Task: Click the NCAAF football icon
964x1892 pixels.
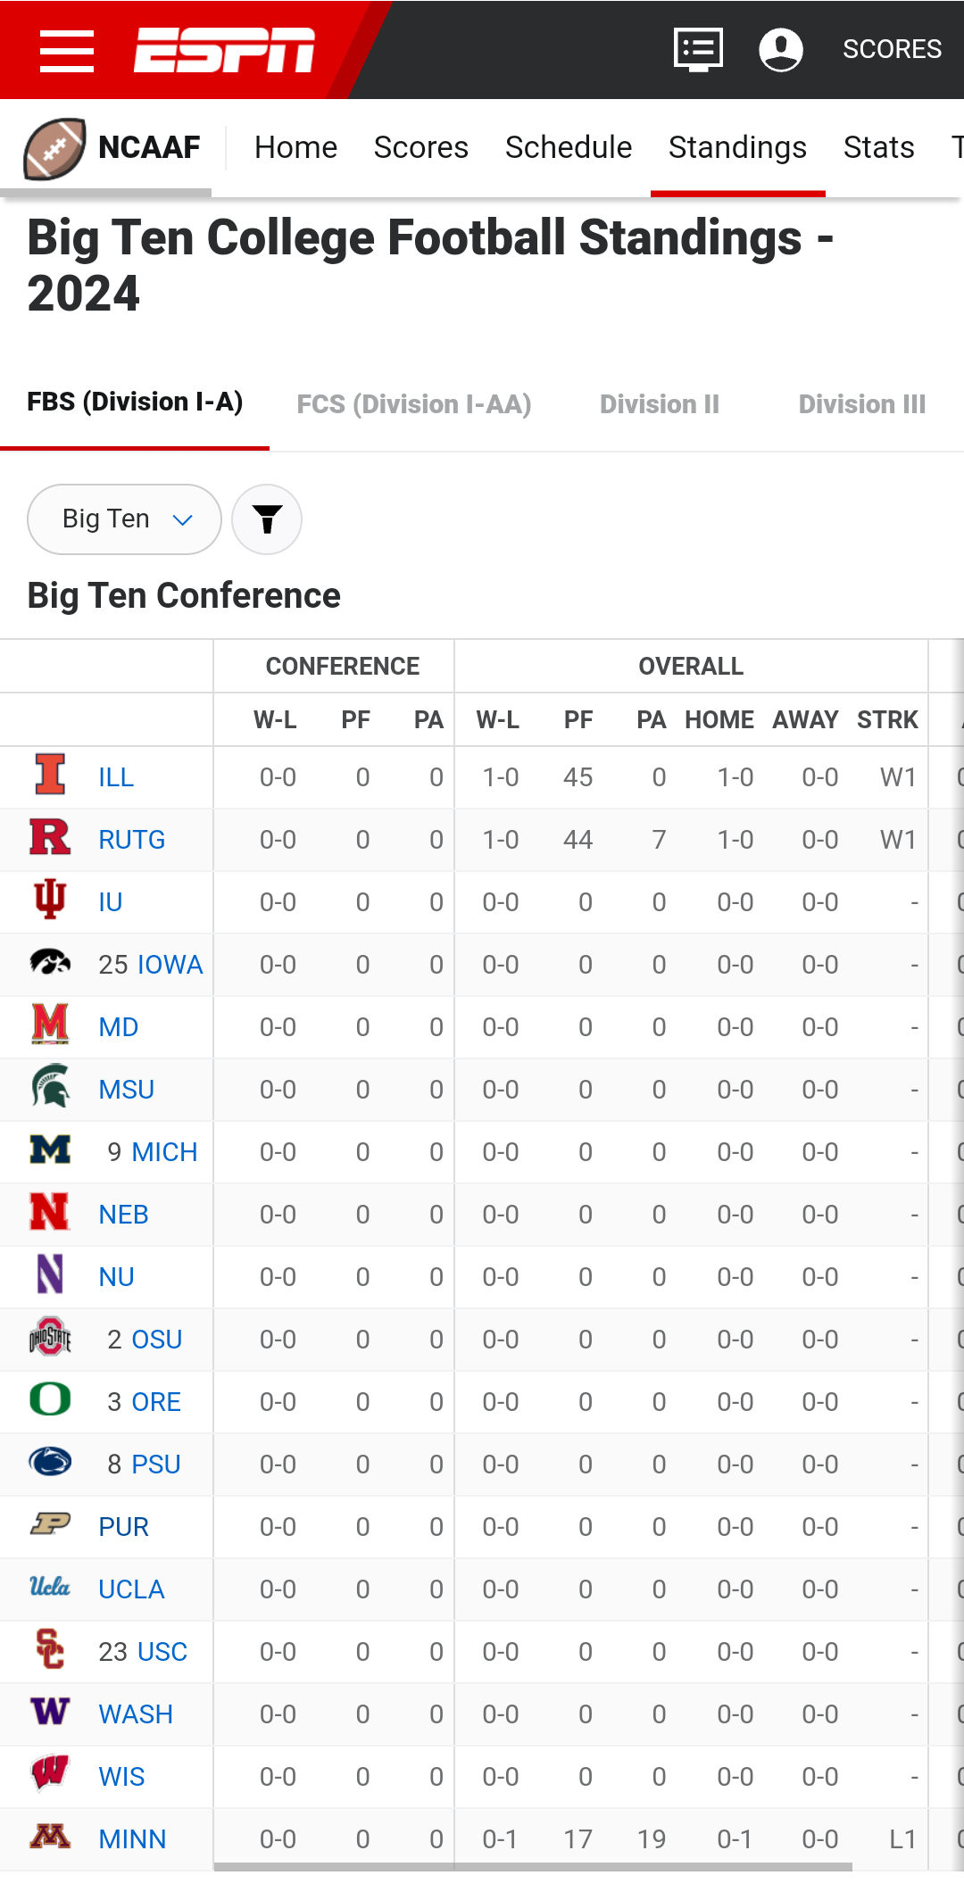Action: coord(54,148)
